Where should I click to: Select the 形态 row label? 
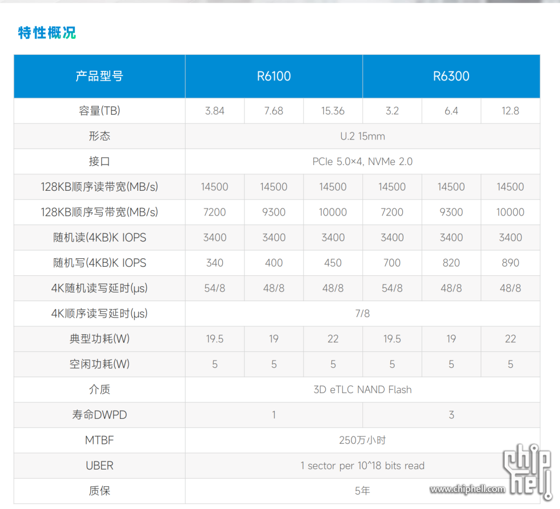pyautogui.click(x=99, y=136)
